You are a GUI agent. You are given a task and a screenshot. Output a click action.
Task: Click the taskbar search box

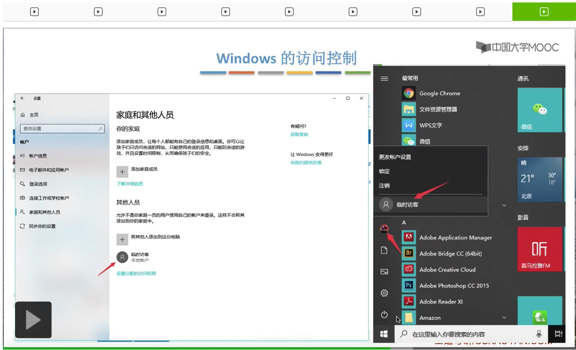(x=471, y=334)
